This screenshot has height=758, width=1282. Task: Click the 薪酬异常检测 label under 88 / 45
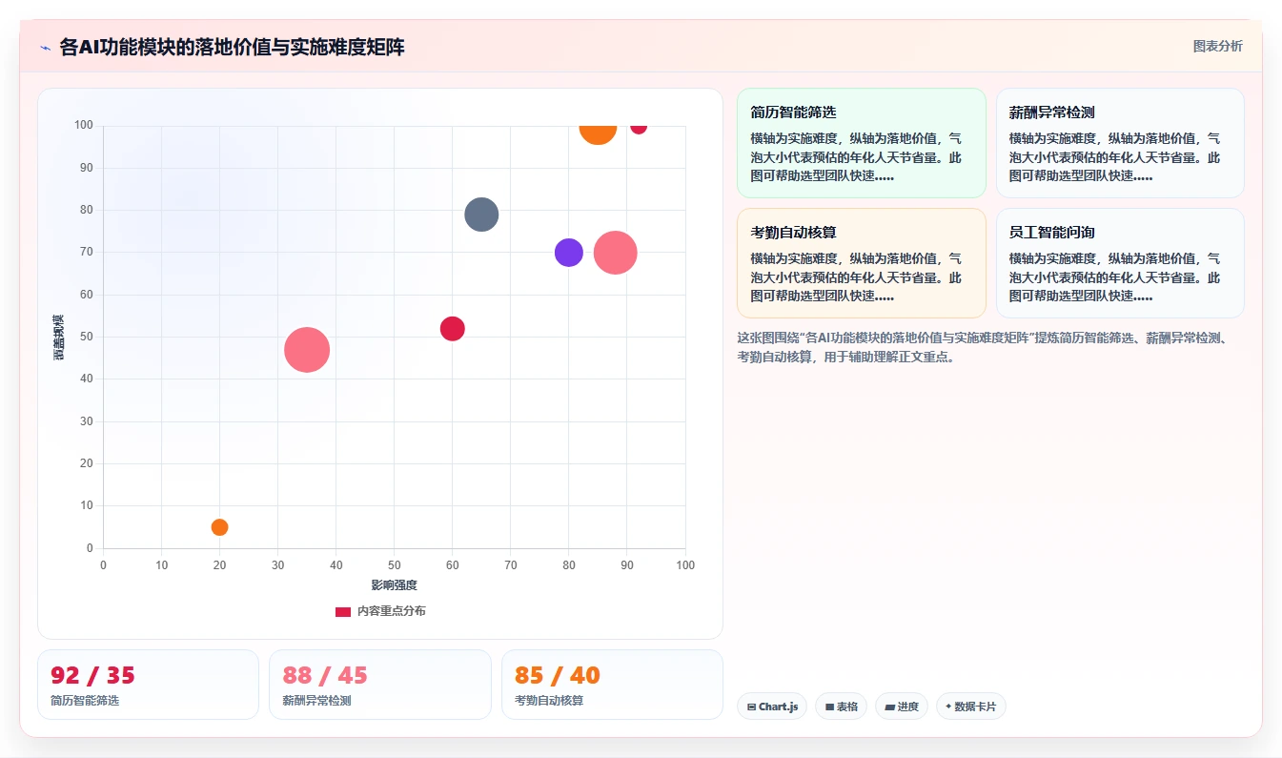coord(316,701)
